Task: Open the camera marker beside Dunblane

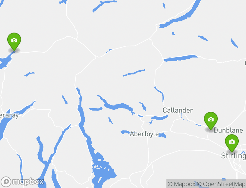Action: click(211, 121)
